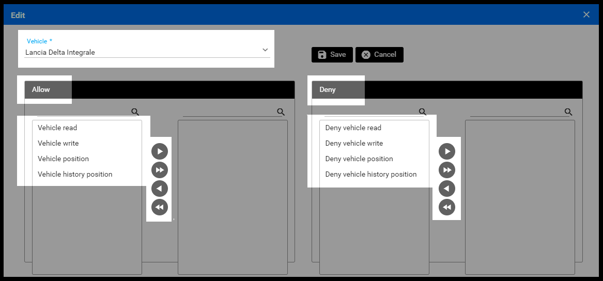Click move-selected-right arrow in Allow panel
Screen dimensions: 603x281
click(x=160, y=151)
